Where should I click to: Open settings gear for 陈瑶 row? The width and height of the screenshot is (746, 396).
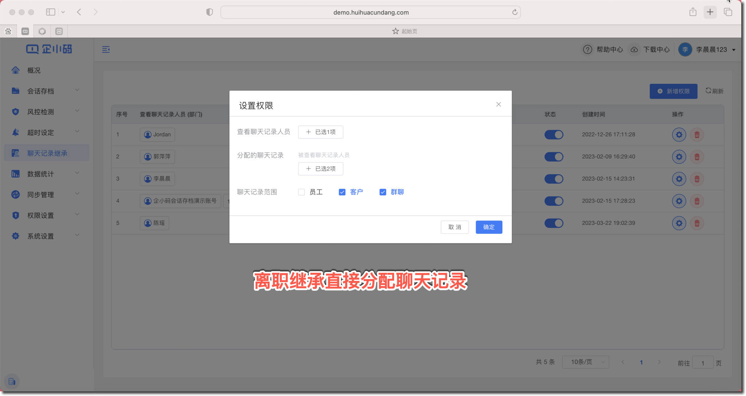point(679,223)
